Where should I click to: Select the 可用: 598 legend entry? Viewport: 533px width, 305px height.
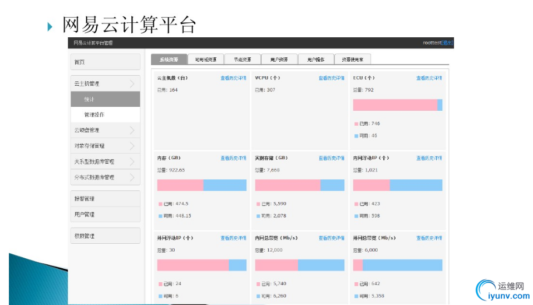[367, 216]
